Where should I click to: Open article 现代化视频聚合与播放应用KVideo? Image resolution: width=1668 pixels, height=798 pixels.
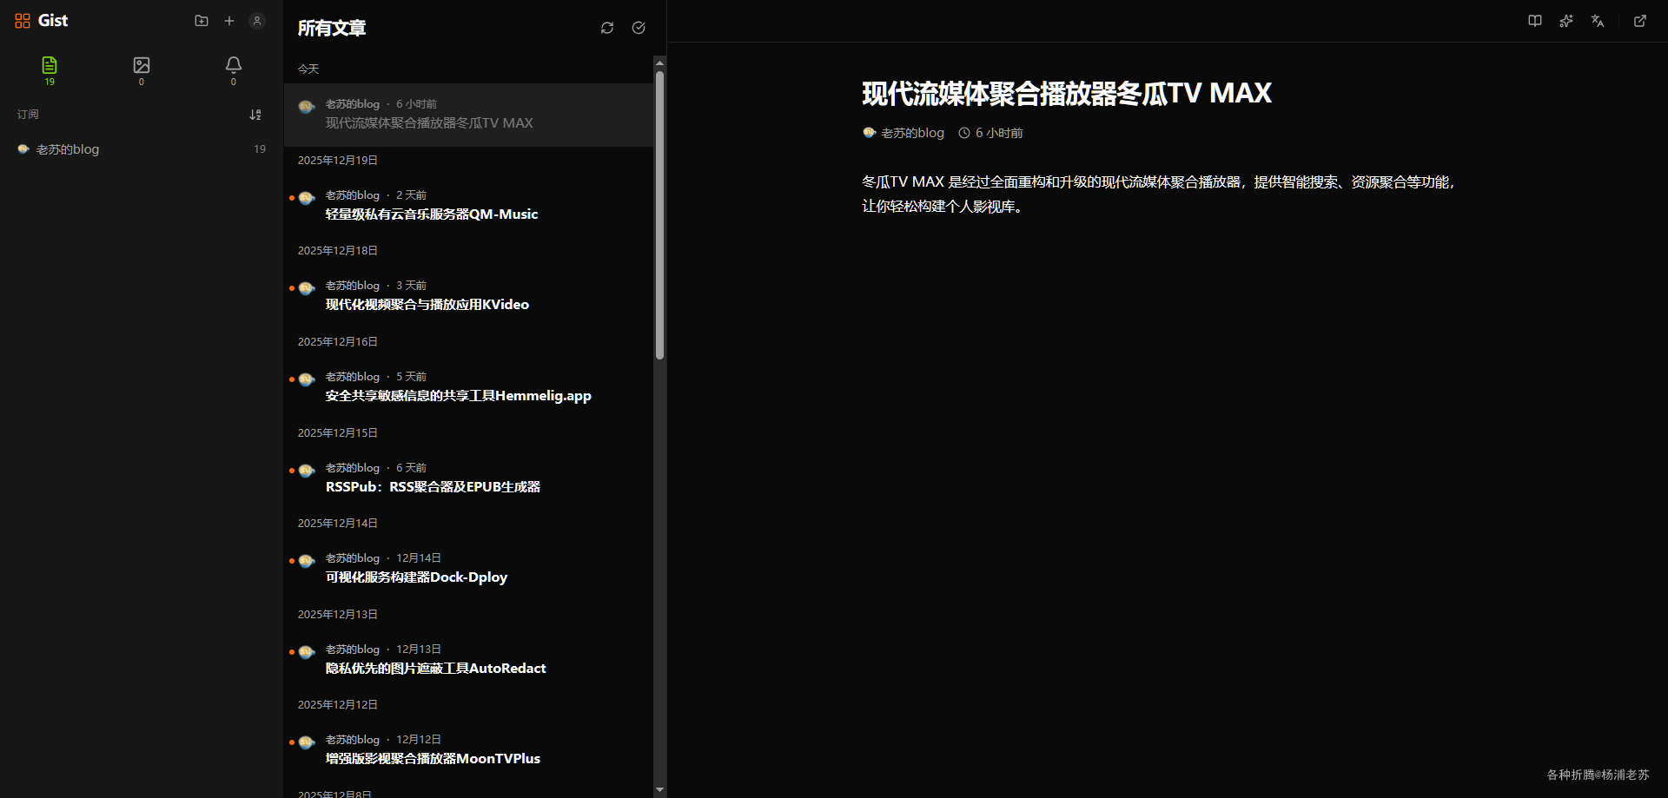pyautogui.click(x=469, y=296)
